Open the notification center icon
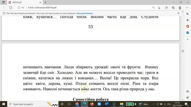This screenshot has width=191, height=107. [x=186, y=104]
